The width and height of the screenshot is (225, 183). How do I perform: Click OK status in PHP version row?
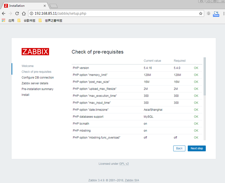(196, 68)
